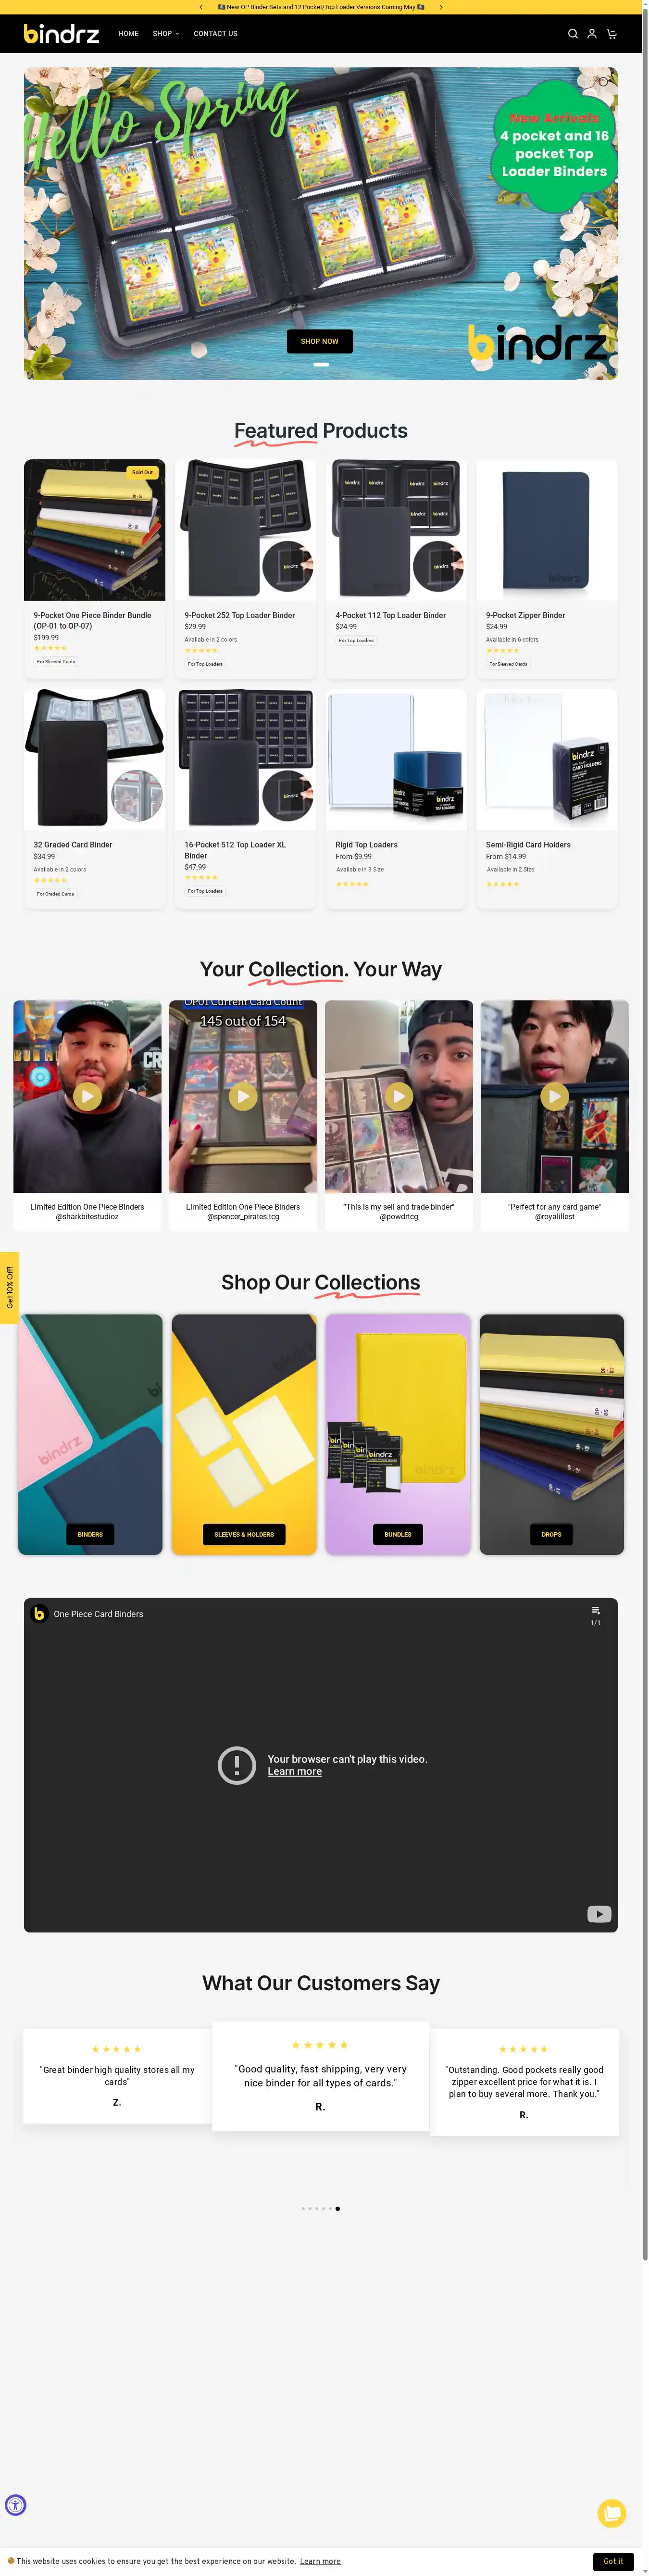649x2576 pixels.
Task: Select the last testimonial carousel dot
Action: [337, 2208]
